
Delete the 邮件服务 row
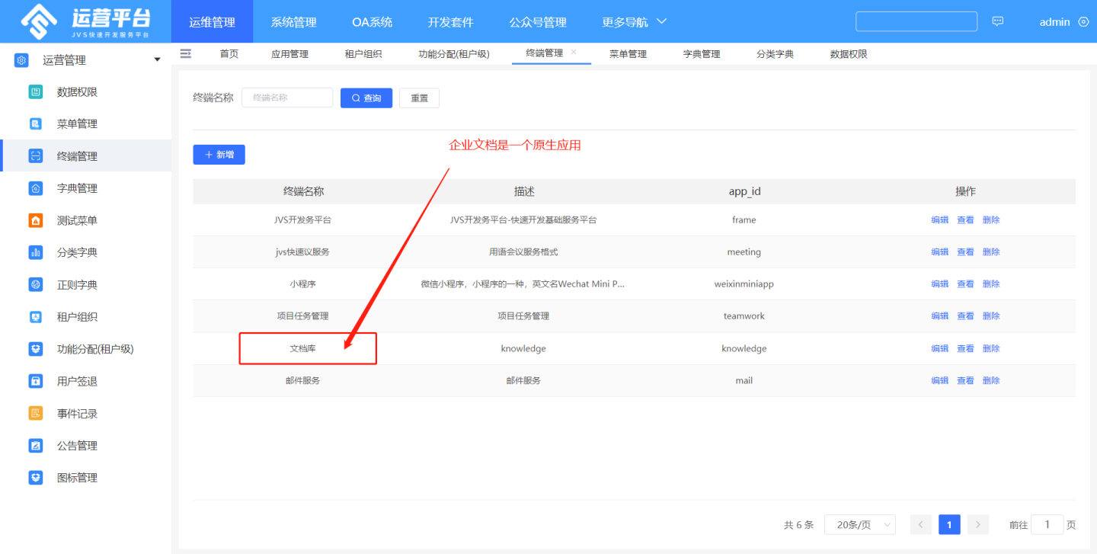(x=991, y=380)
